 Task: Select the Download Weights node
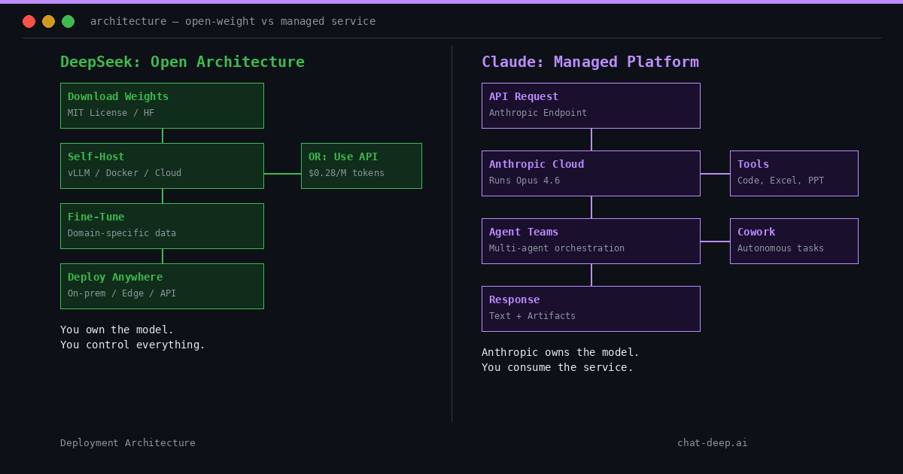162,105
